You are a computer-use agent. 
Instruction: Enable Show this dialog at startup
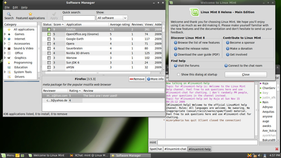(178, 75)
